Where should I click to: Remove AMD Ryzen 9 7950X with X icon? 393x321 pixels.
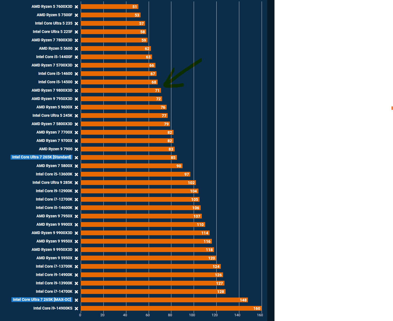pyautogui.click(x=76, y=216)
